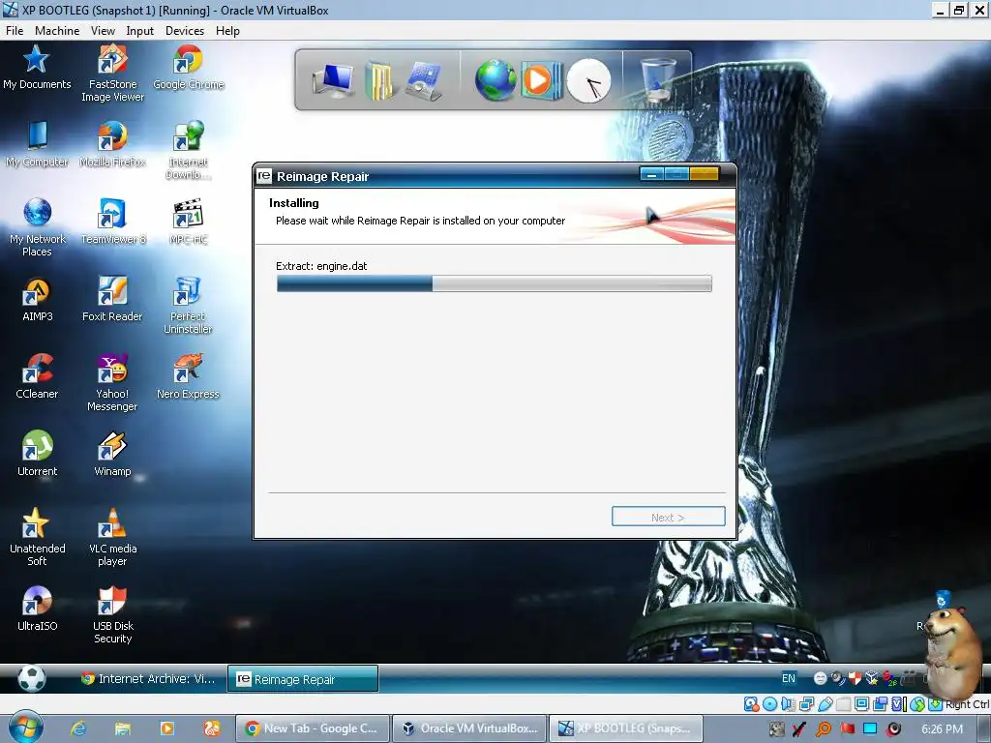Click the control panel dock icon
This screenshot has height=743, width=991.
[x=424, y=81]
